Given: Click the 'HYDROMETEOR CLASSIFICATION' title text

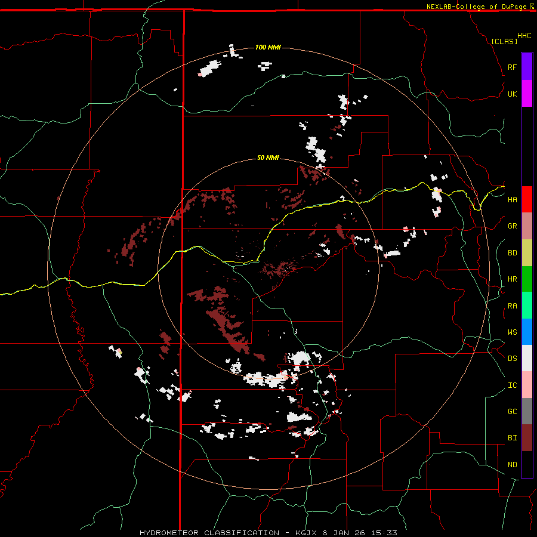Looking at the screenshot, I should click(209, 533).
